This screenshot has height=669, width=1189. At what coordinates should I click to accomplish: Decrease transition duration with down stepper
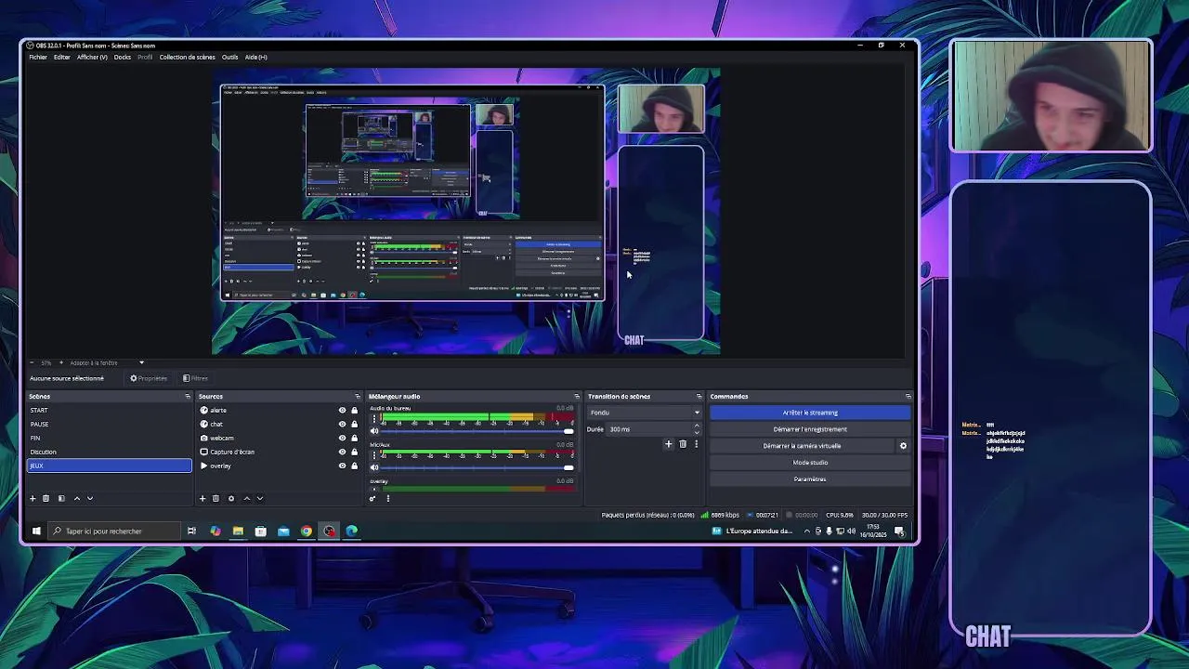coord(696,432)
